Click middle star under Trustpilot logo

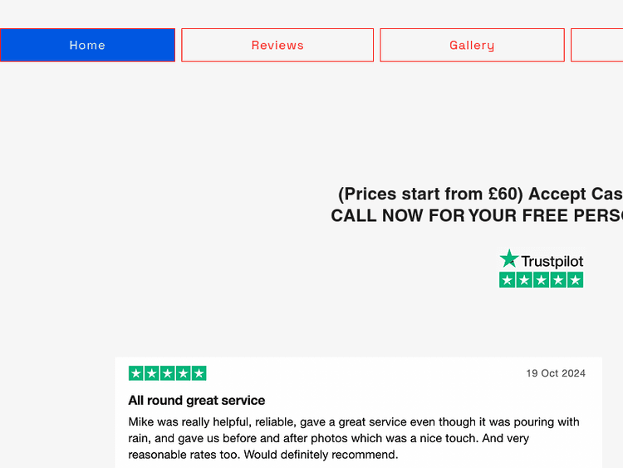pyautogui.click(x=542, y=280)
